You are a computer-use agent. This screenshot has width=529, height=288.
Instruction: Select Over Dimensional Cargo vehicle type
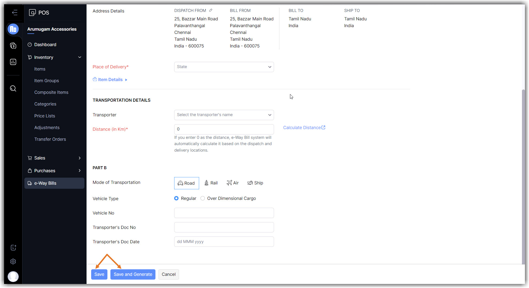[203, 199]
